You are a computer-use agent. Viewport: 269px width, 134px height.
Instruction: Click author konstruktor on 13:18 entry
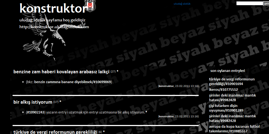pos(166,86)
